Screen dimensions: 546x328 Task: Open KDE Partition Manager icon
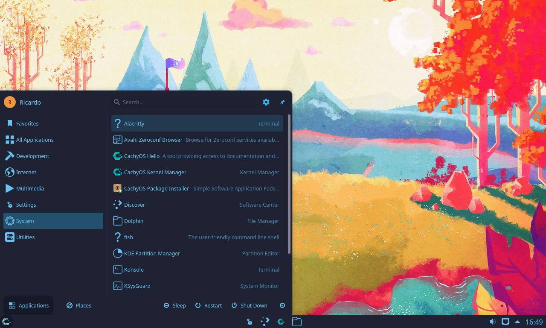pyautogui.click(x=117, y=253)
